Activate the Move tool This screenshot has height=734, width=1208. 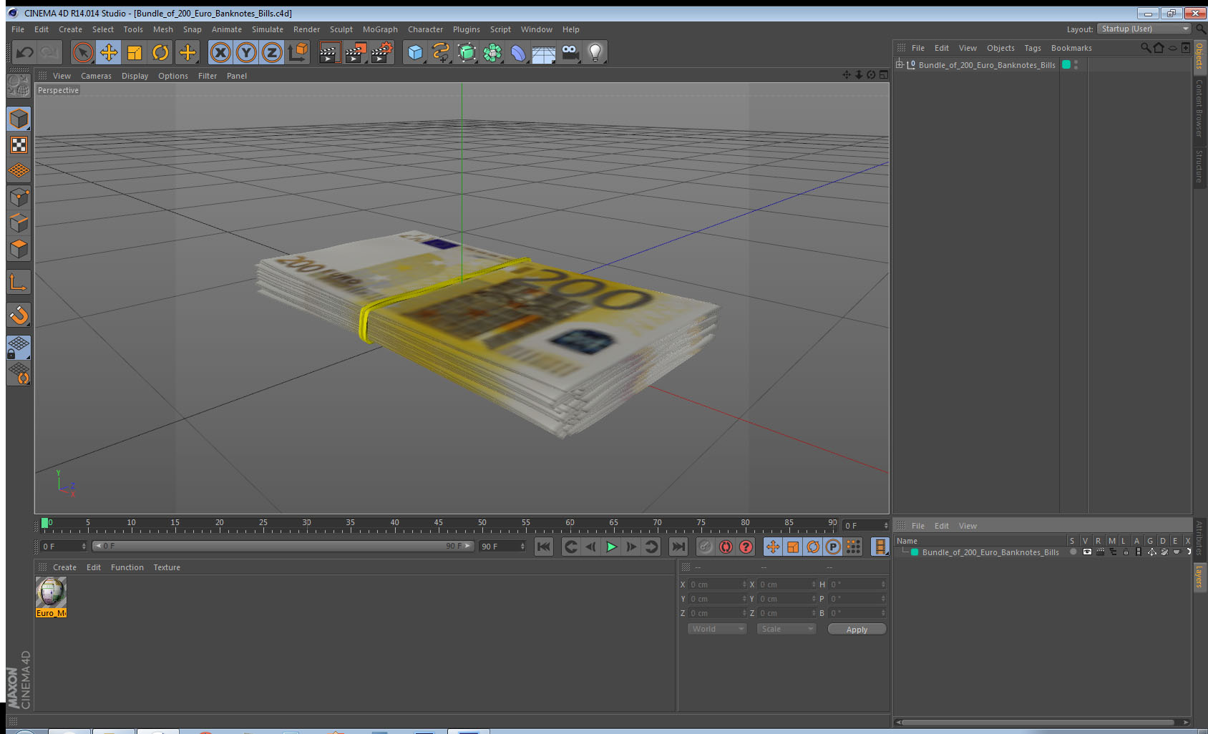point(109,52)
